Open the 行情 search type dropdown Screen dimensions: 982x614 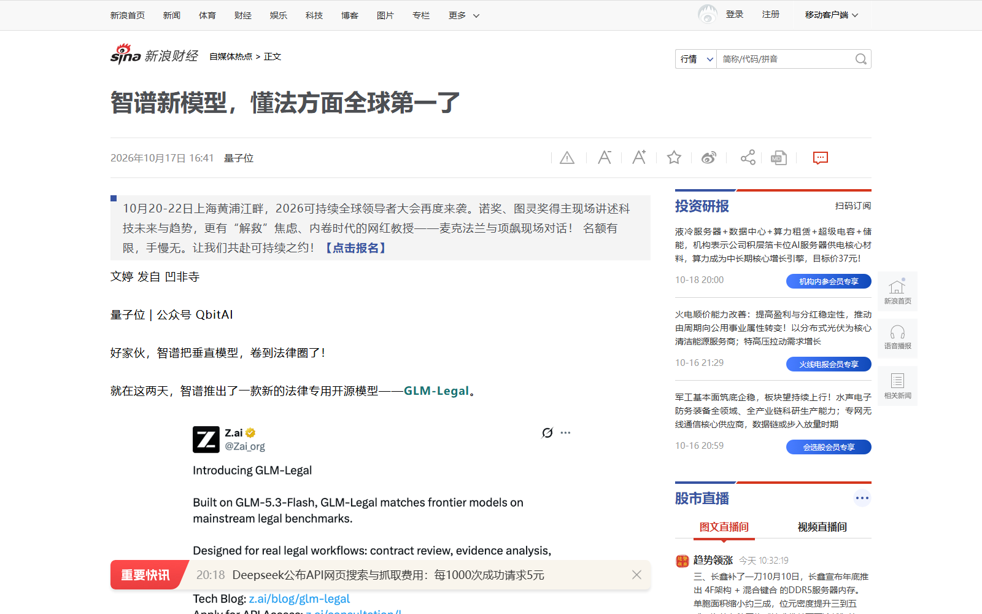point(696,59)
